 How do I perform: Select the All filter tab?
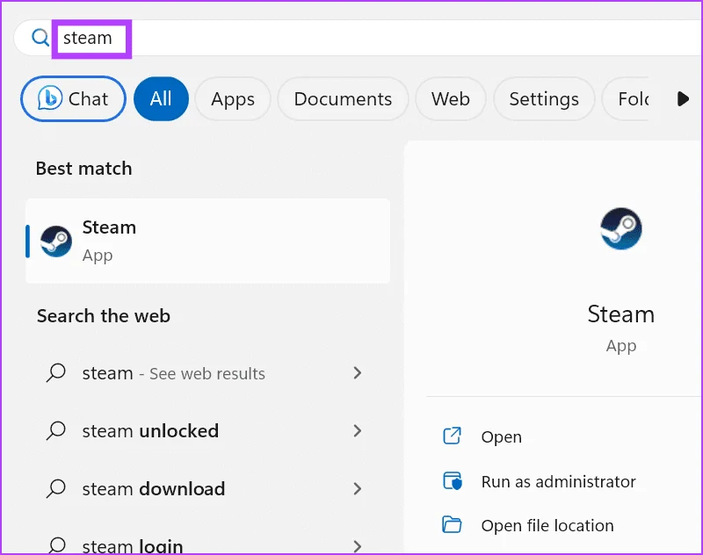[161, 98]
